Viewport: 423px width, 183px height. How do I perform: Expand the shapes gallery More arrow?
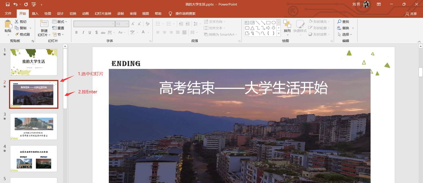(x=279, y=33)
